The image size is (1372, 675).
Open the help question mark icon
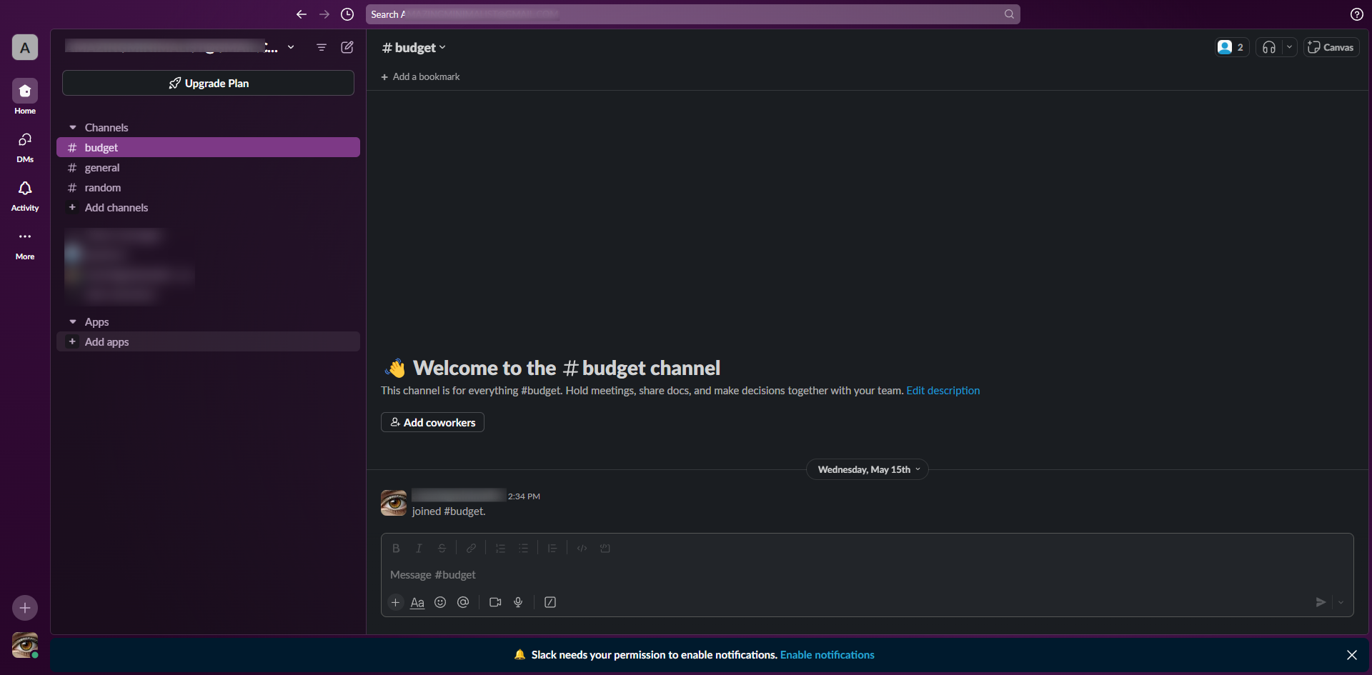point(1356,14)
